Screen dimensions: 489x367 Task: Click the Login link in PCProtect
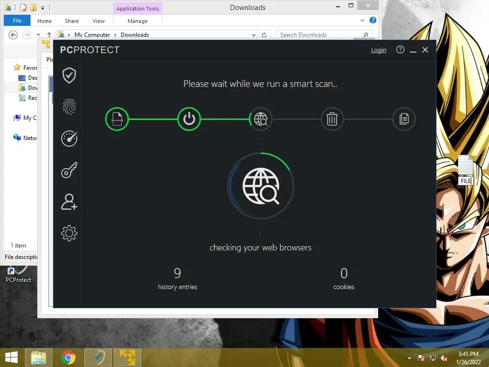[378, 50]
